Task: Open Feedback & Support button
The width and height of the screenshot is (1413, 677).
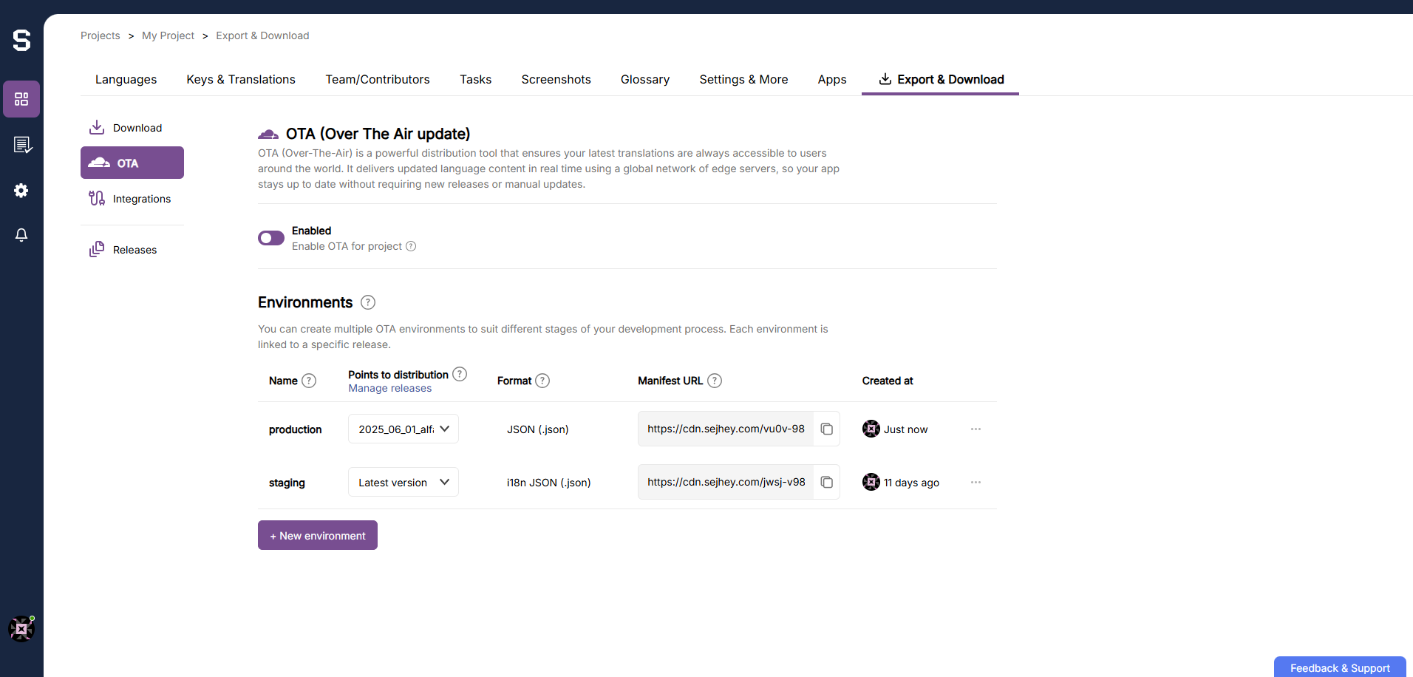Action: coord(1340,667)
